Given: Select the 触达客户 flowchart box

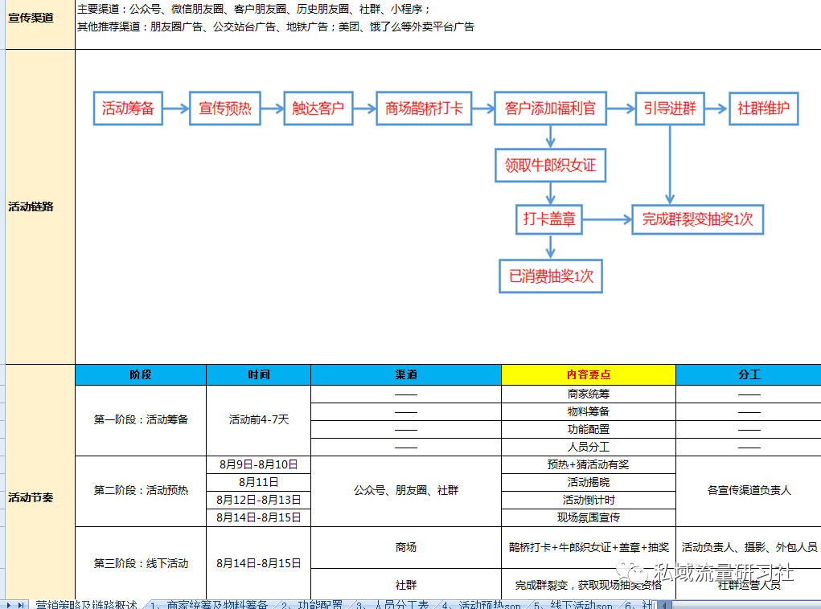Looking at the screenshot, I should (x=318, y=108).
